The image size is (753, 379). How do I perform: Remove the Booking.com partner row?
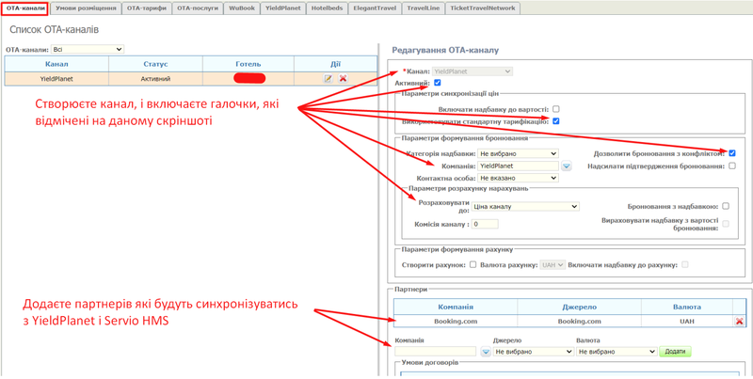(x=739, y=322)
